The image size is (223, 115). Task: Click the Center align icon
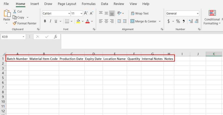106,21
